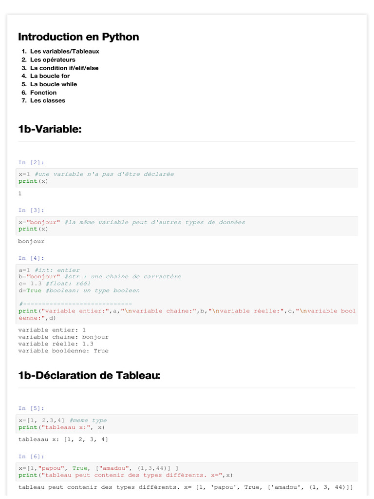
Task: Click the '1b-Variable:' section heading
Action: click(50, 129)
